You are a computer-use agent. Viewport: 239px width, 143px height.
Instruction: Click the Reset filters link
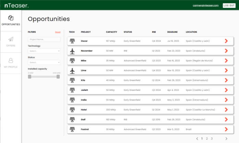pos(58,32)
